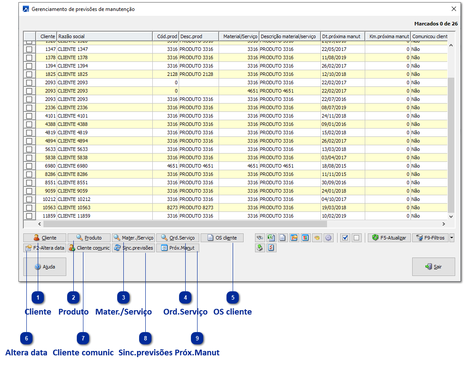The width and height of the screenshot is (471, 365).
Task: Click the green download arrow icon
Action: (260, 248)
